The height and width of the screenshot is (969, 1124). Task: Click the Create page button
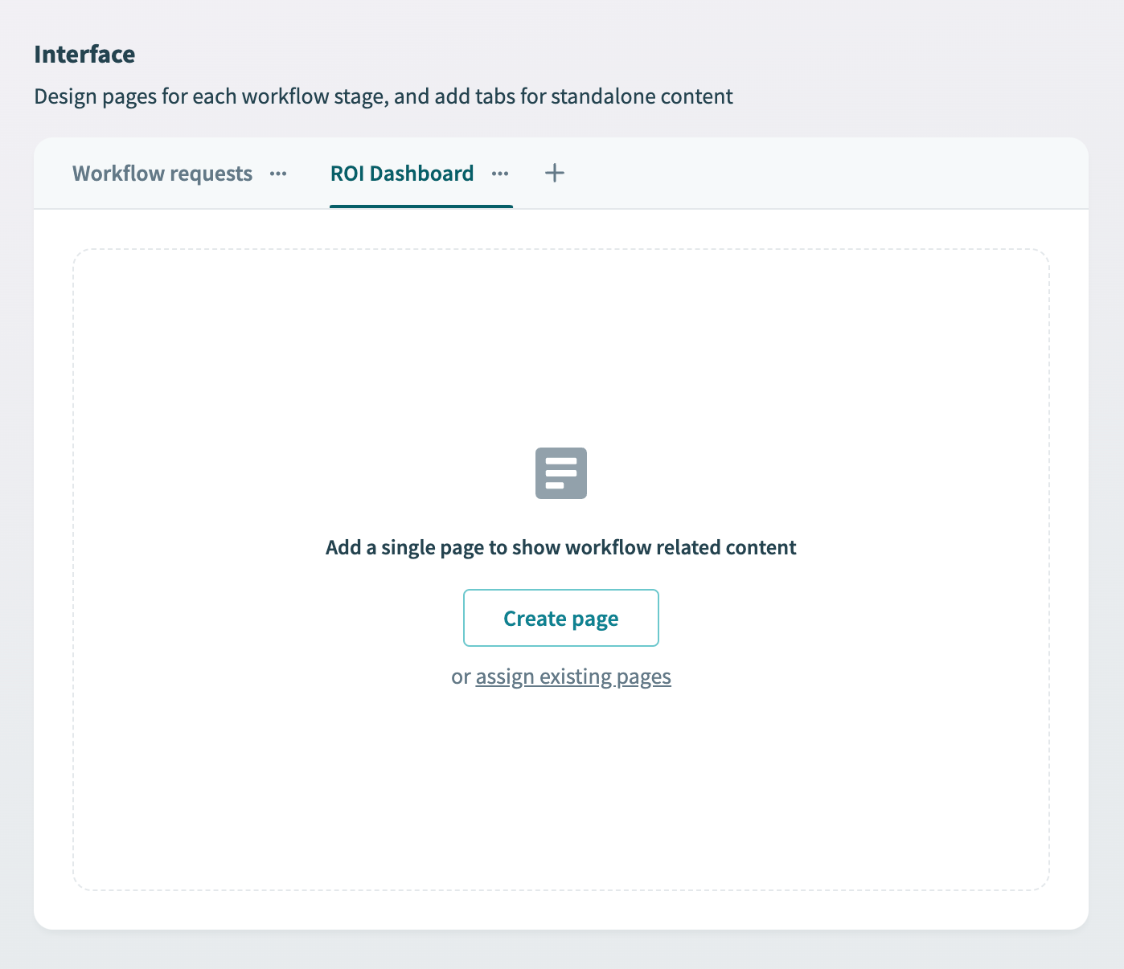pos(560,618)
